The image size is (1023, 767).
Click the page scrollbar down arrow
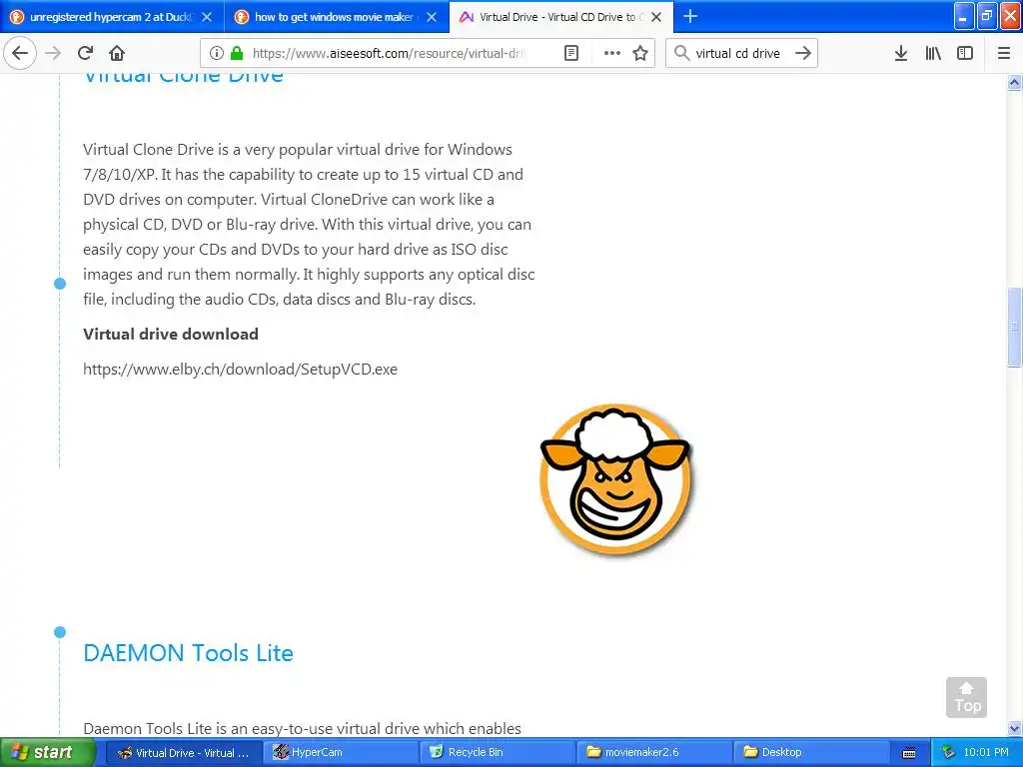pos(1014,728)
